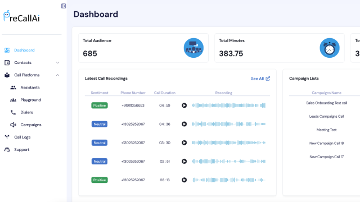Play the 04:59 call recording

[x=184, y=105]
